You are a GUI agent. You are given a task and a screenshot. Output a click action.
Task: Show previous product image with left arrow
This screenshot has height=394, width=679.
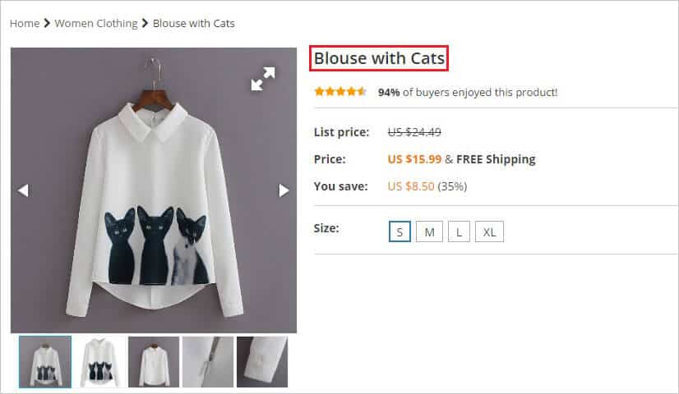pos(23,190)
